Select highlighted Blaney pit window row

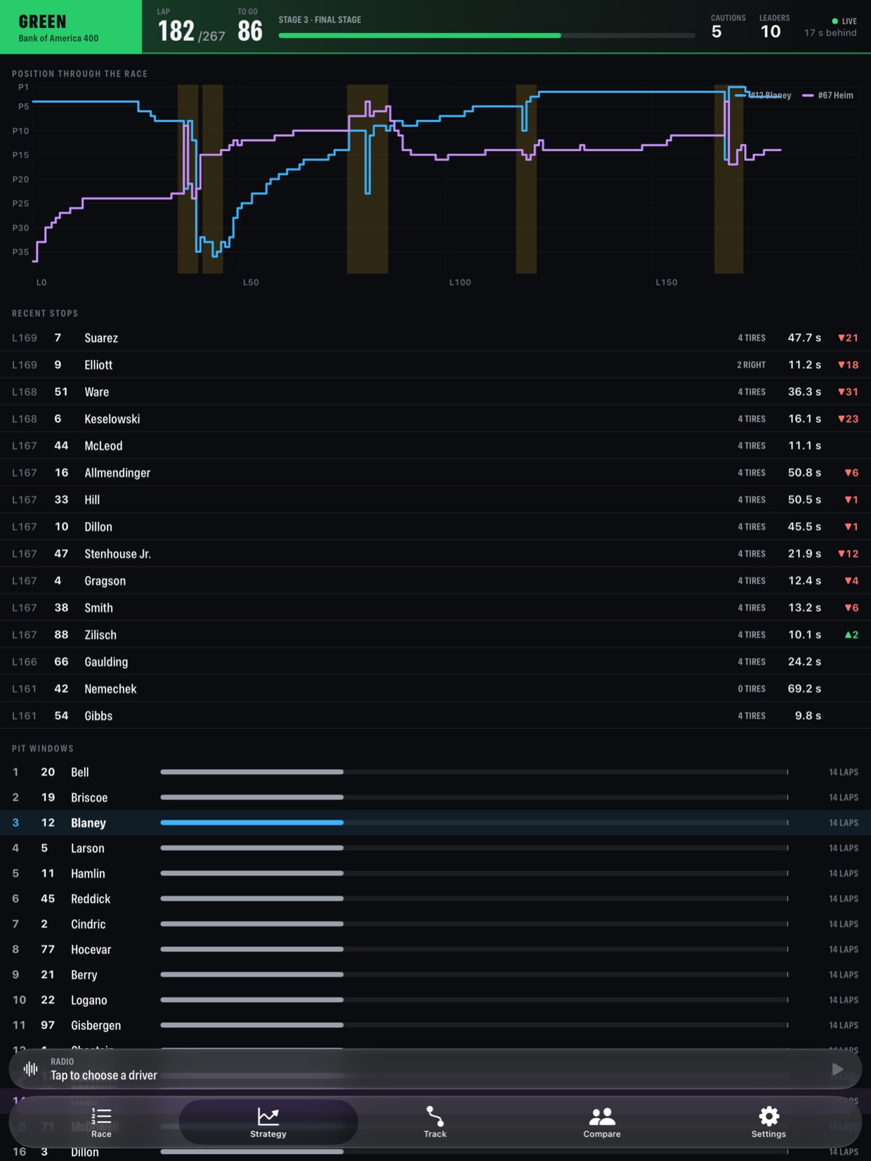(x=435, y=822)
